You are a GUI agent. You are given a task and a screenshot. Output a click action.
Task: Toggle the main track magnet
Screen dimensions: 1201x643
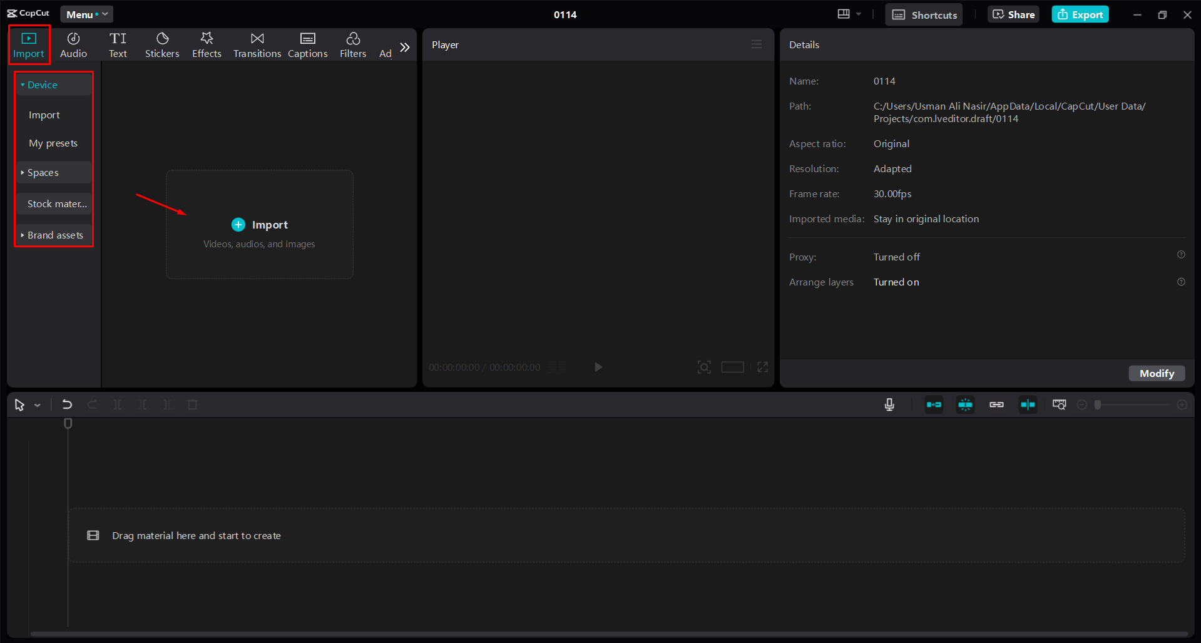[934, 405]
